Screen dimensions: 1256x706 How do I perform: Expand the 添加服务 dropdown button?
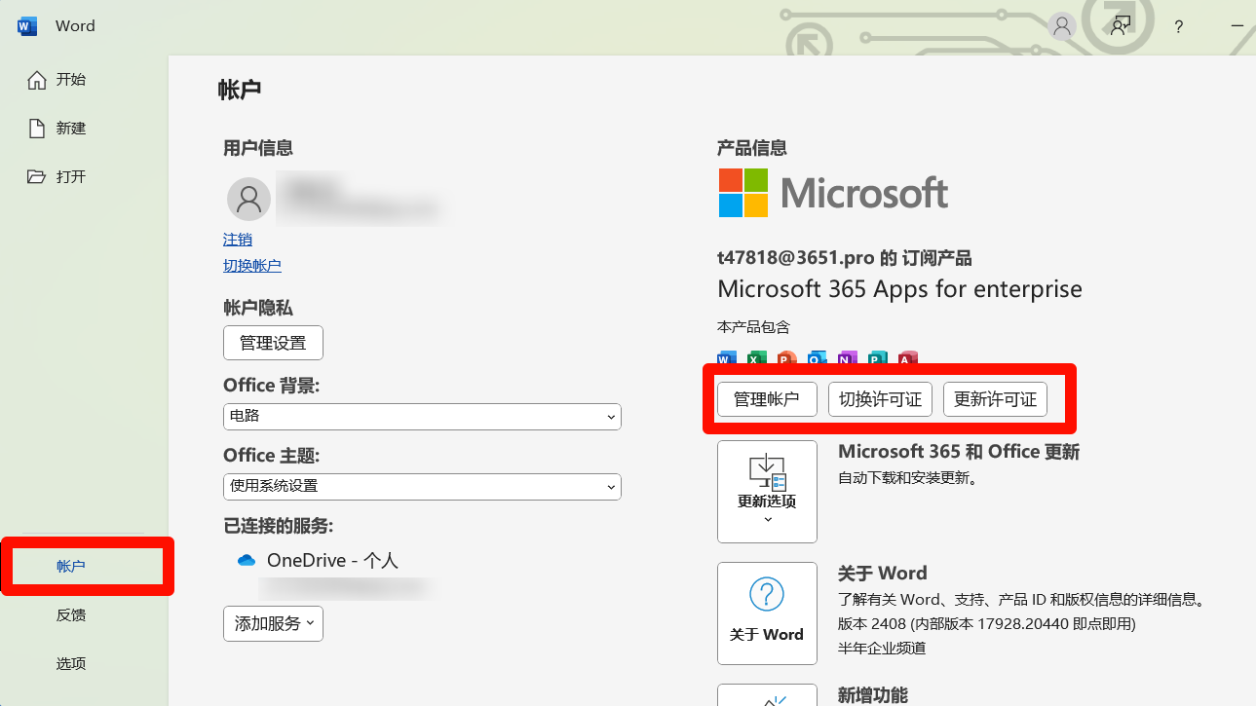pos(273,623)
